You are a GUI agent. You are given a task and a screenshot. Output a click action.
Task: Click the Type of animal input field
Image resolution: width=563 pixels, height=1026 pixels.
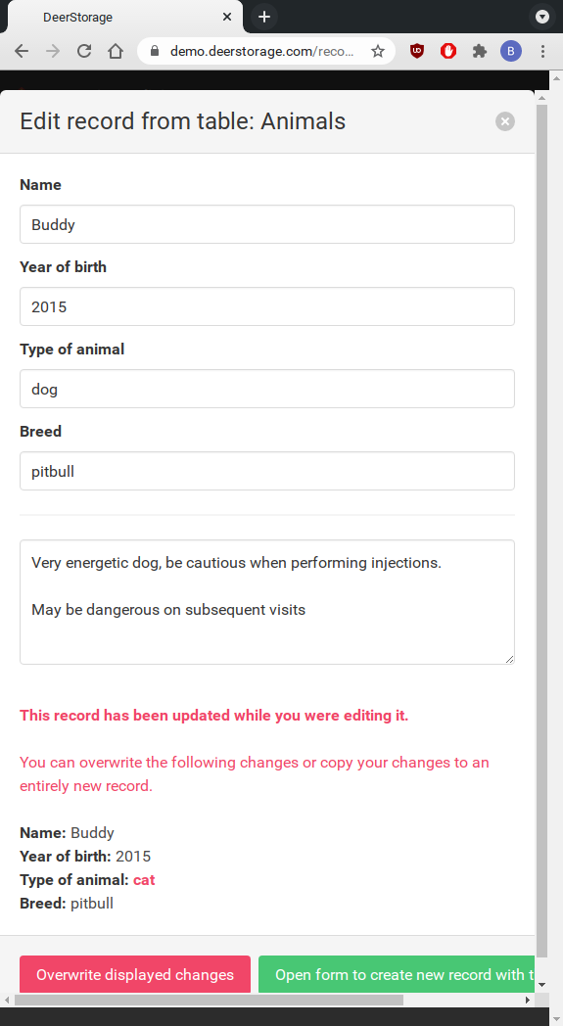267,389
